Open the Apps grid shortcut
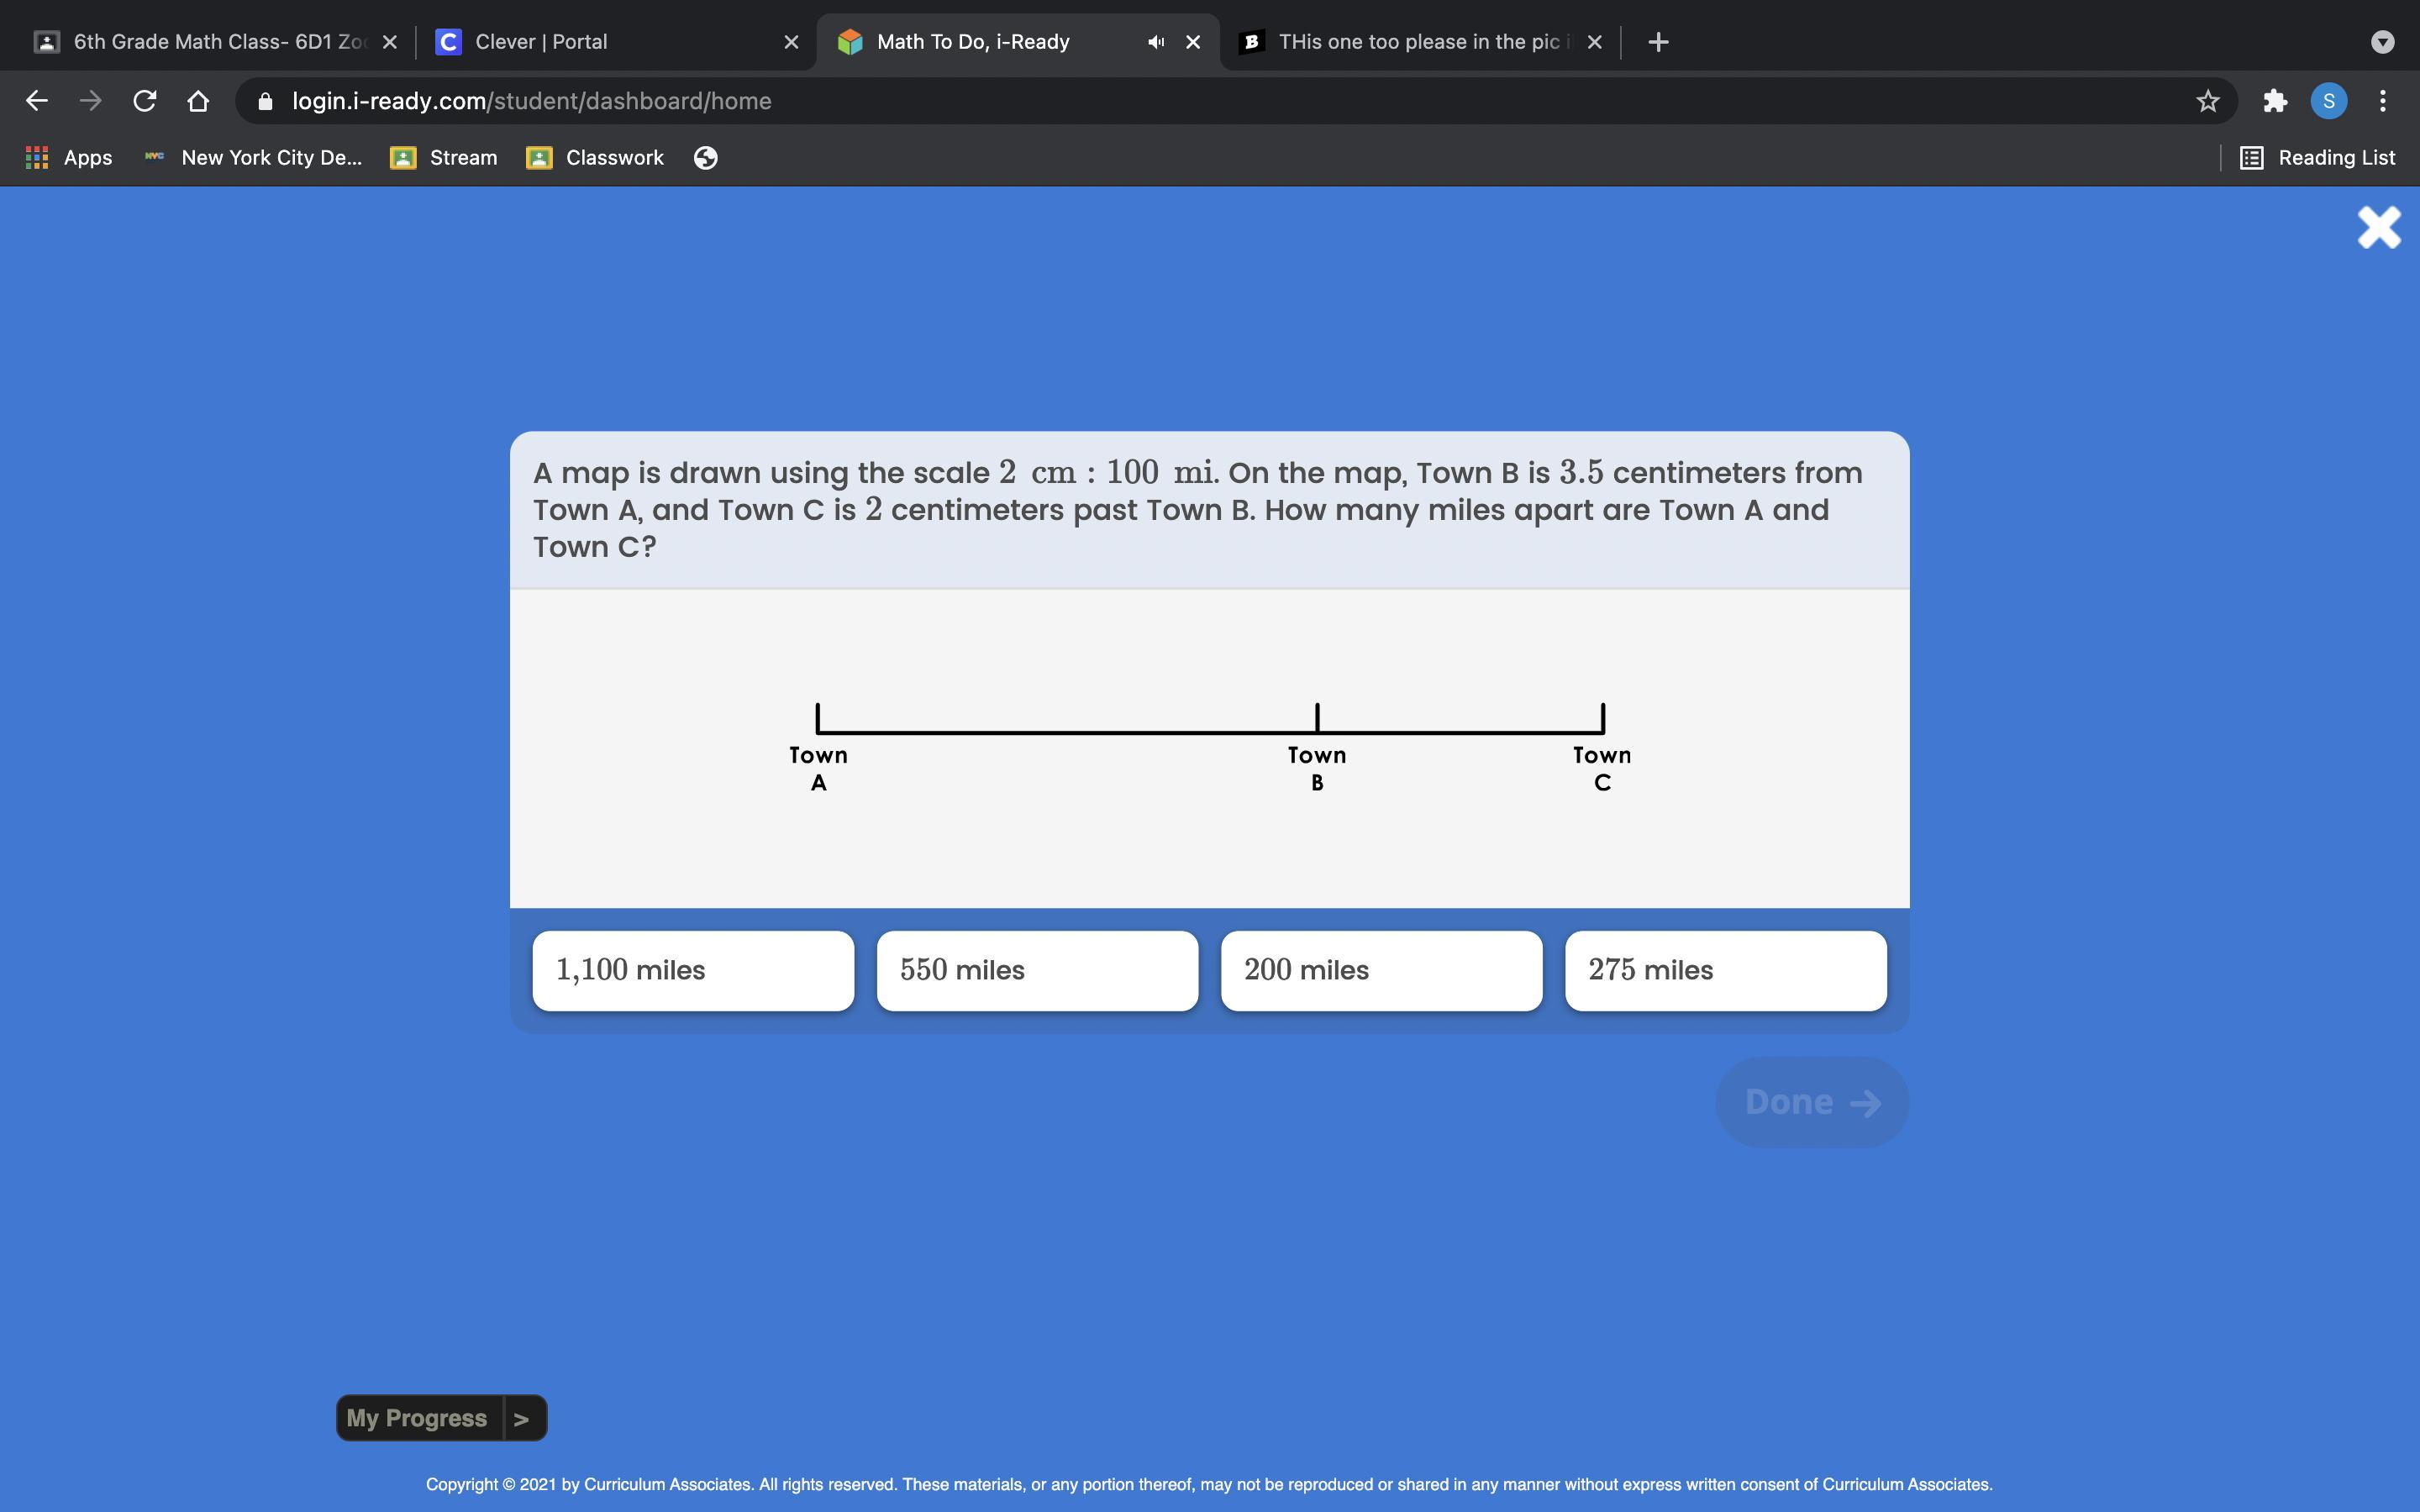 click(x=68, y=158)
